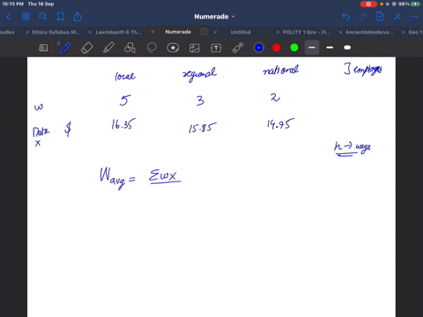Open the Elements sticker tool

tap(173, 48)
